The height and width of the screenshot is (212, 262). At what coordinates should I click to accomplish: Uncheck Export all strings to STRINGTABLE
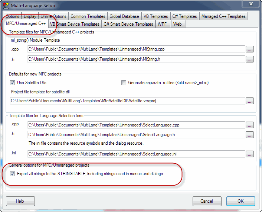[13, 174]
